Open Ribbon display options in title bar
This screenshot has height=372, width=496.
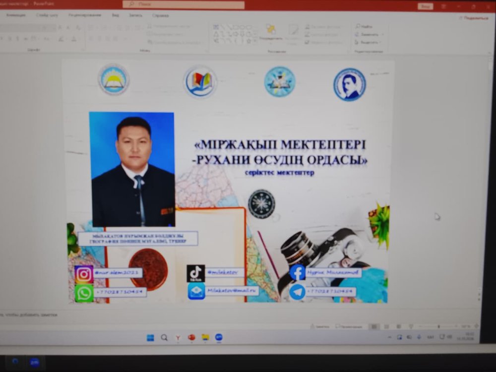pyautogui.click(x=443, y=6)
